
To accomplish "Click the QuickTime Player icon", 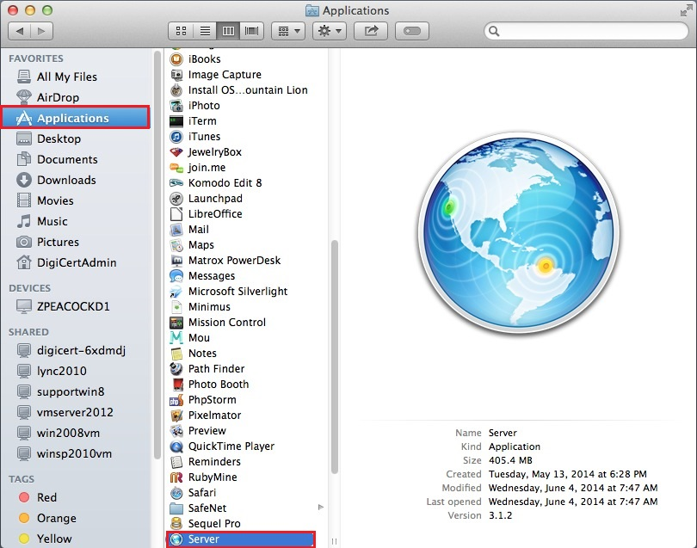I will point(176,446).
